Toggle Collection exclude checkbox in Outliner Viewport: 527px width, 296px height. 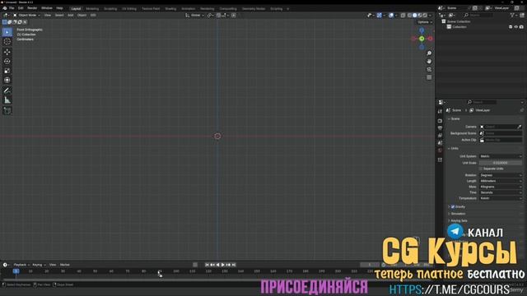511,27
